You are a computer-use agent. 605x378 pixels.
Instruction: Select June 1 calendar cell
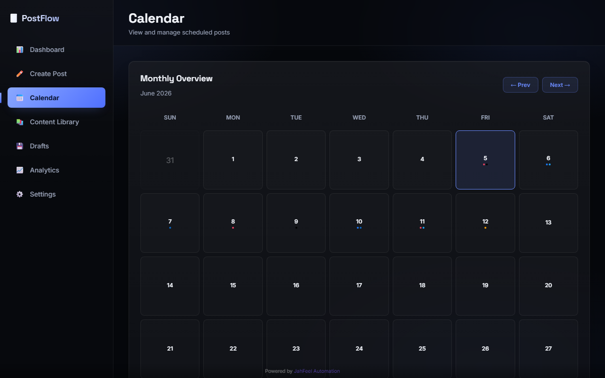233,160
